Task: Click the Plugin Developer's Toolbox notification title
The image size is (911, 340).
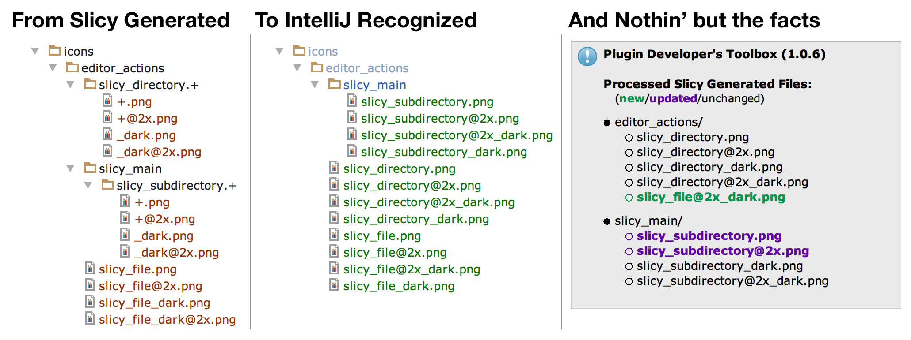Action: [x=714, y=54]
